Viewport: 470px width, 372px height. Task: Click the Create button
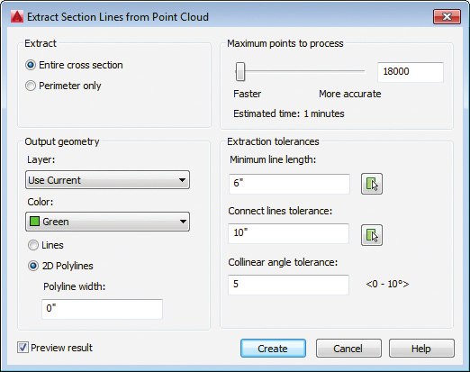pyautogui.click(x=273, y=349)
